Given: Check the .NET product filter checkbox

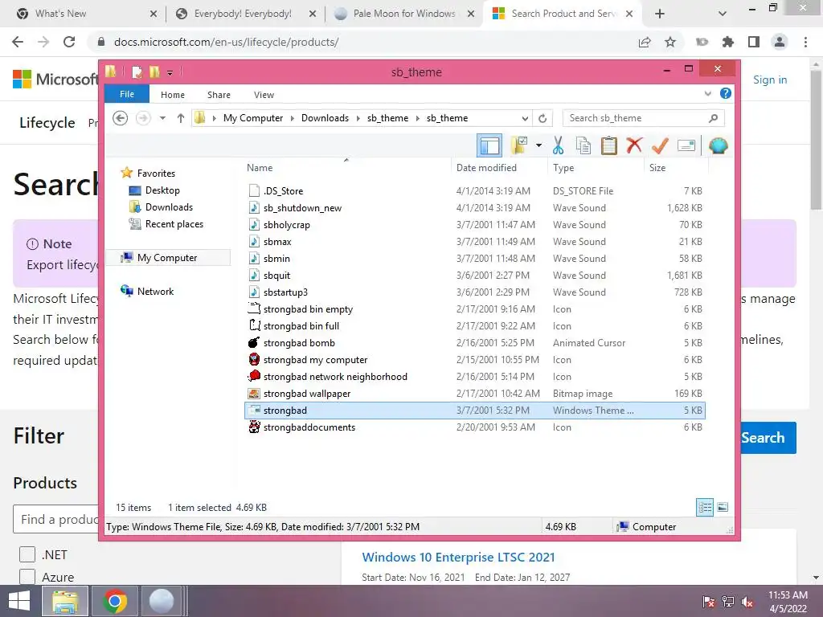Looking at the screenshot, I should [x=27, y=554].
